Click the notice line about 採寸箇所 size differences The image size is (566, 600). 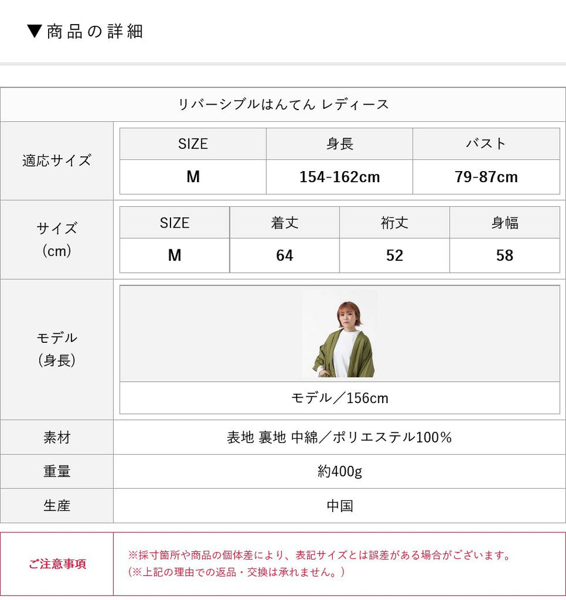(x=320, y=555)
